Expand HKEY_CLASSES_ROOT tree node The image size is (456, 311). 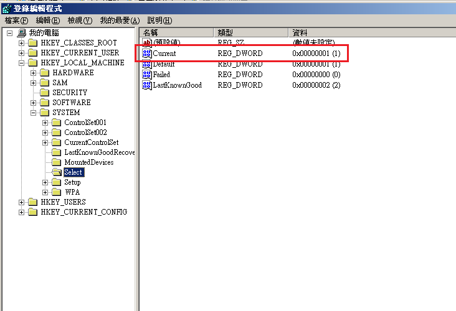pyautogui.click(x=21, y=44)
